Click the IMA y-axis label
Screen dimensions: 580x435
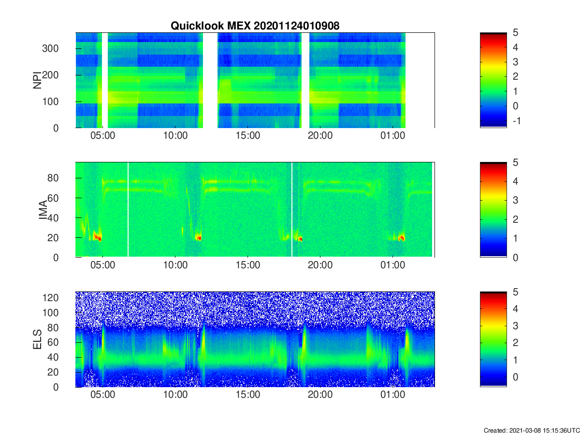[43, 210]
